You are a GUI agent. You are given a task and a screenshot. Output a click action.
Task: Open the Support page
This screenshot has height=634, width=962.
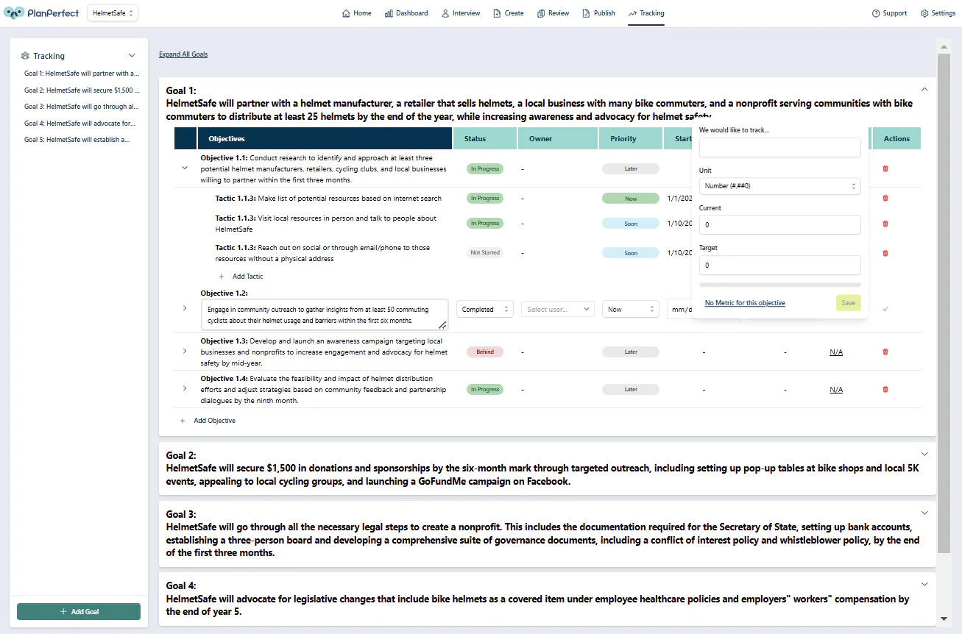click(x=889, y=13)
